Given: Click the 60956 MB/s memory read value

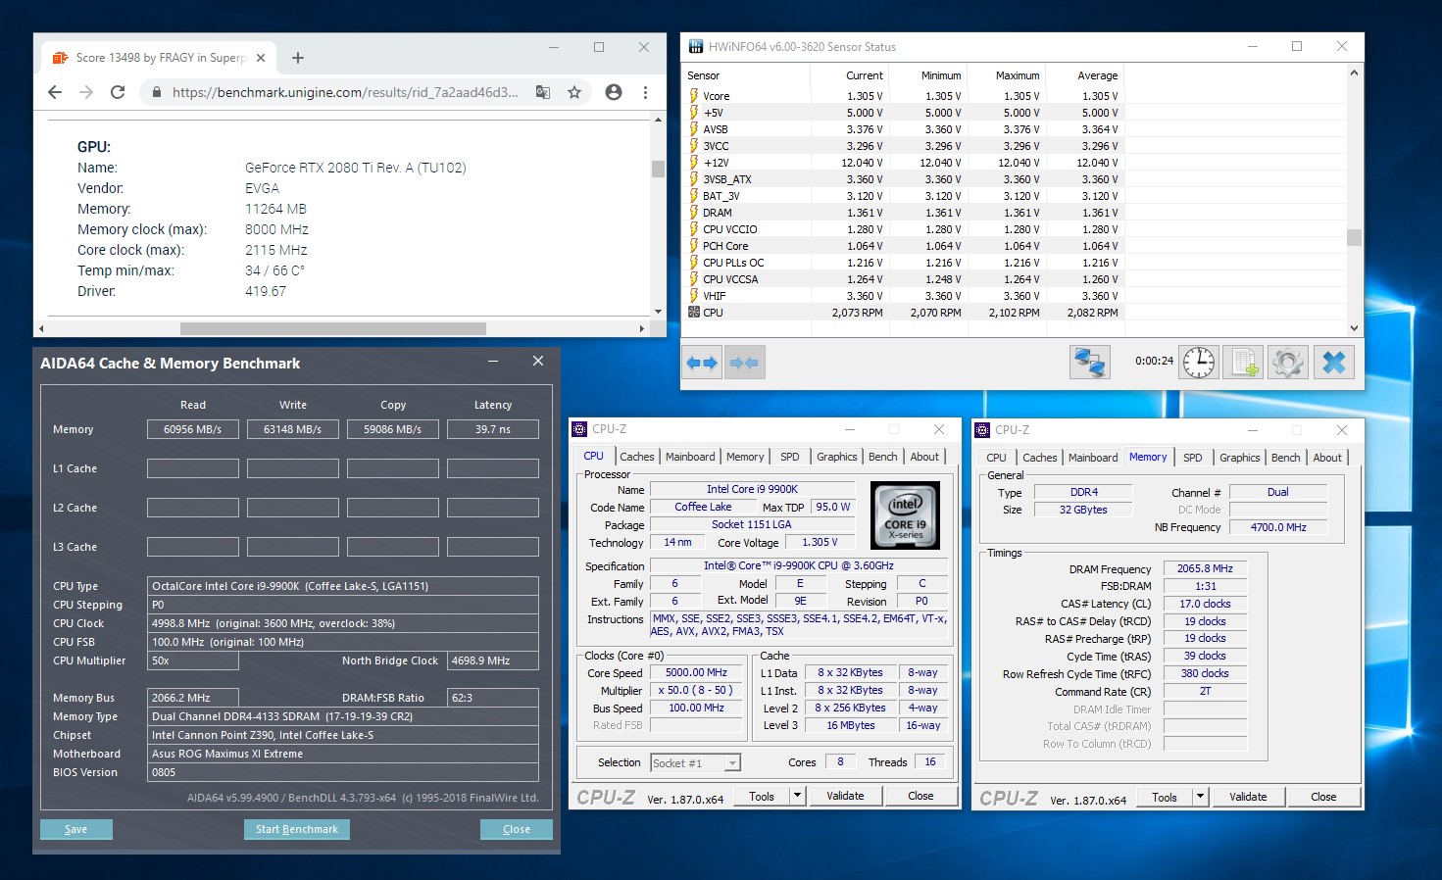Looking at the screenshot, I should click(193, 429).
